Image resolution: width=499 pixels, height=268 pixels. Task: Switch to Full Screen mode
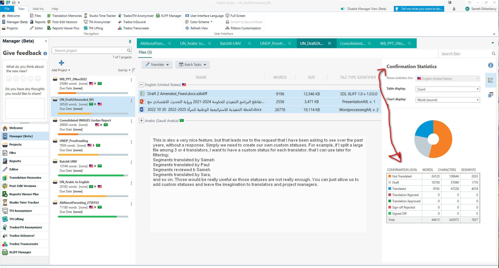(235, 16)
